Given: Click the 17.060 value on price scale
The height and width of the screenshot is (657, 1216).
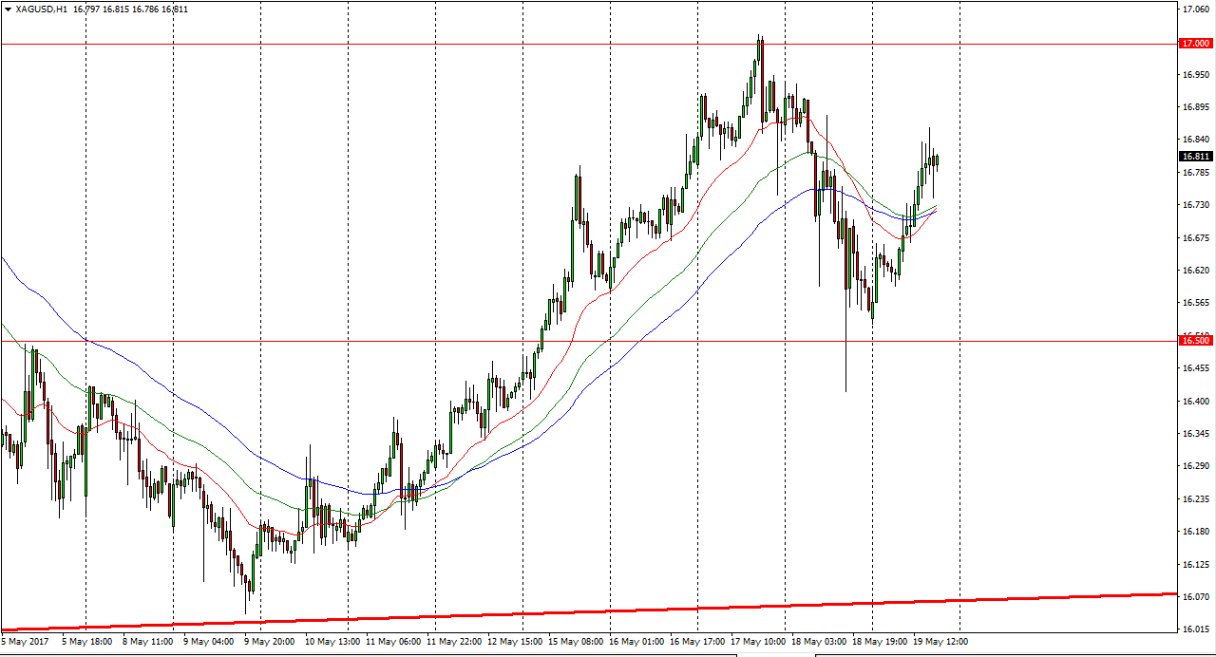Looking at the screenshot, I should [x=1194, y=9].
